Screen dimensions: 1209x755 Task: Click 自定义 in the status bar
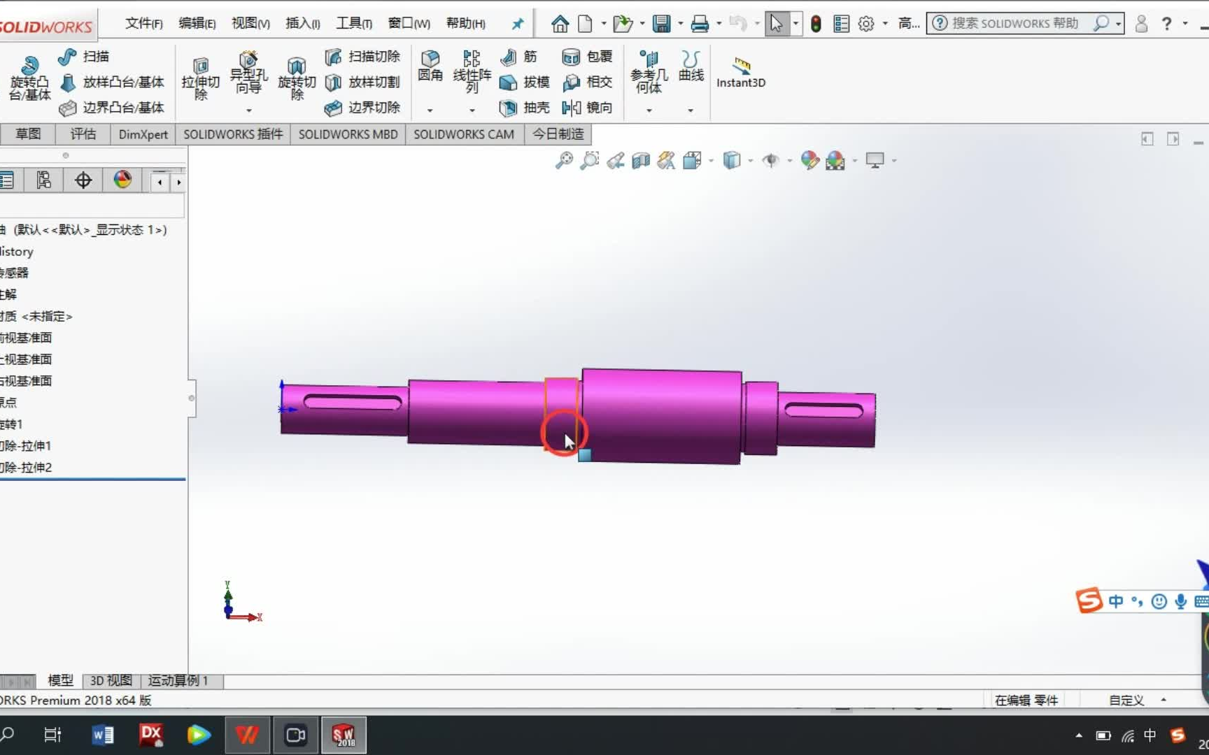pyautogui.click(x=1126, y=700)
